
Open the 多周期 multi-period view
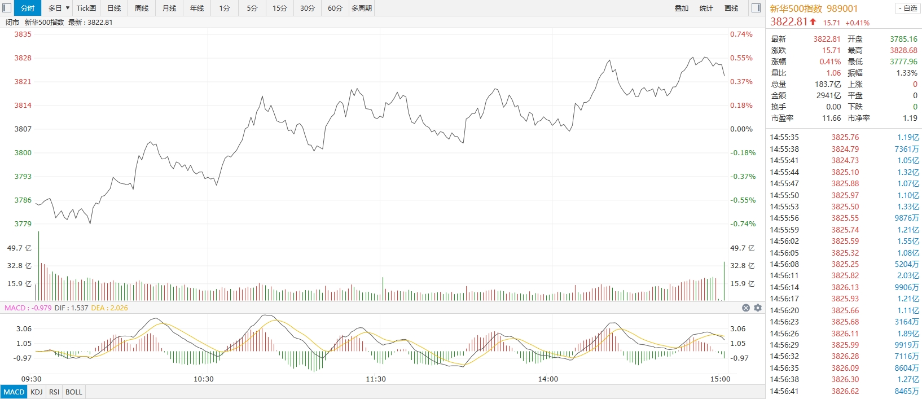pos(362,8)
